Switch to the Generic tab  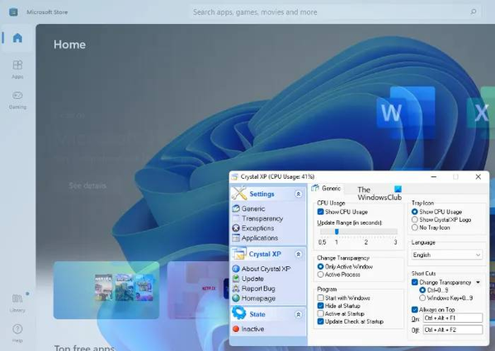click(327, 189)
